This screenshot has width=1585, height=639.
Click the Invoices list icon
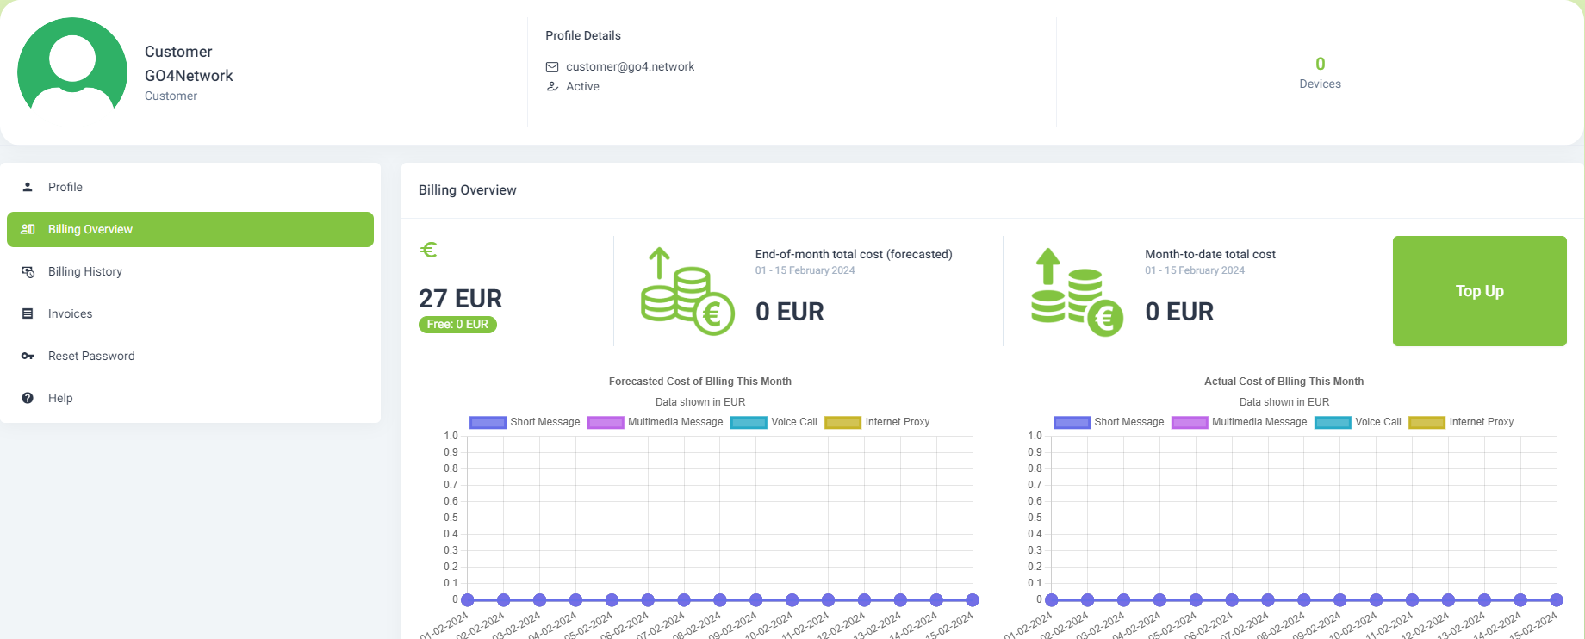pos(28,313)
